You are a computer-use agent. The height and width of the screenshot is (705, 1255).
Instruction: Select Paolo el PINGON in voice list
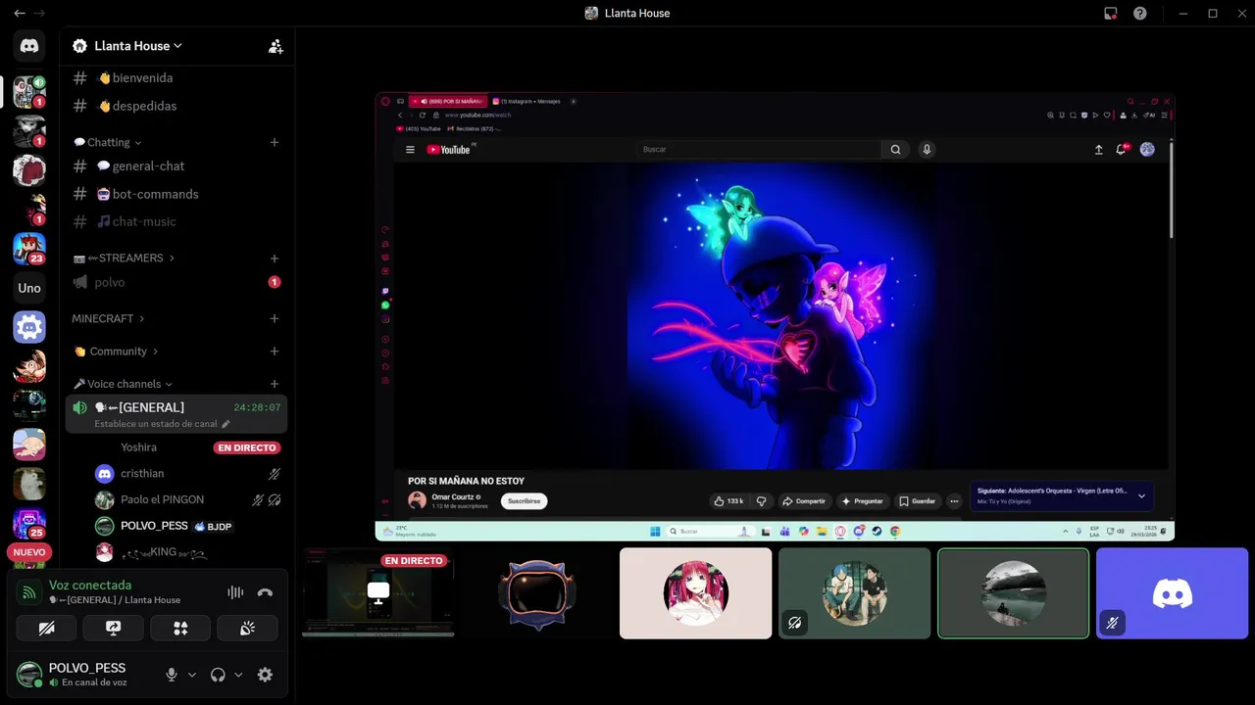tap(176, 499)
